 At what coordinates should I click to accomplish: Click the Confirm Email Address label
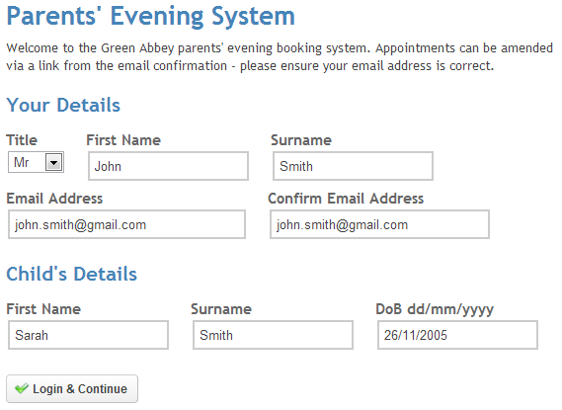point(346,199)
